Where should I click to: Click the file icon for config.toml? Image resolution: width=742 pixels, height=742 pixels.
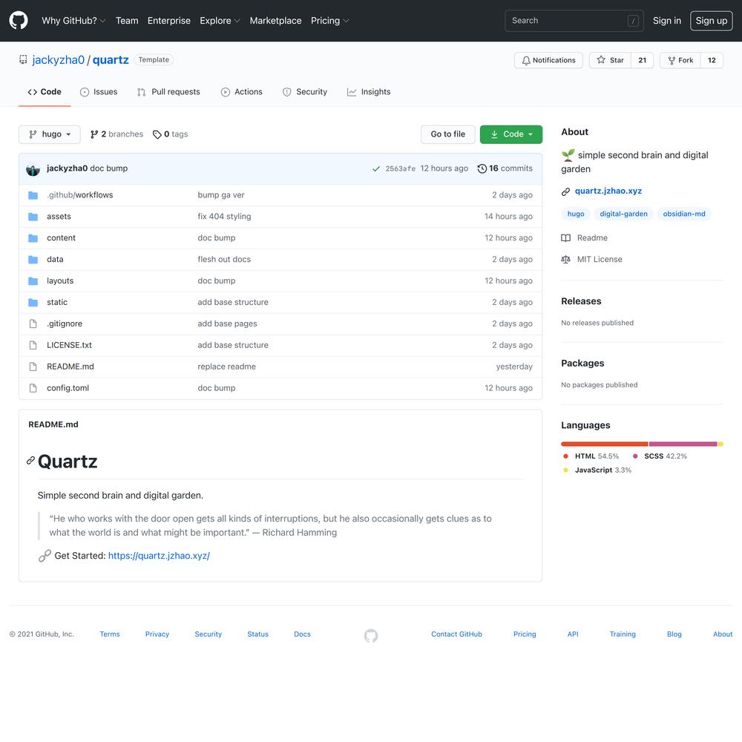[x=33, y=388]
